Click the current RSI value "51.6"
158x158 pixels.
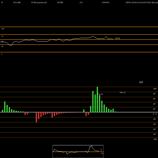(117, 38)
